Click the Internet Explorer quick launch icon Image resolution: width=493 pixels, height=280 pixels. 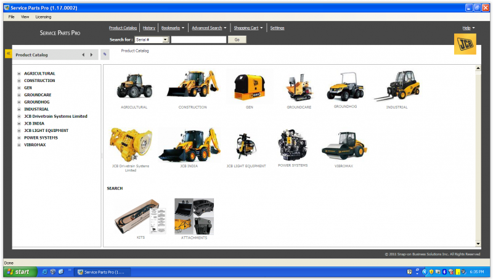[x=44, y=272]
